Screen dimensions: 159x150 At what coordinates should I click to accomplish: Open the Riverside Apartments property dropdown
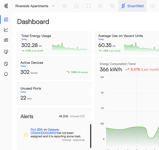click(35, 6)
